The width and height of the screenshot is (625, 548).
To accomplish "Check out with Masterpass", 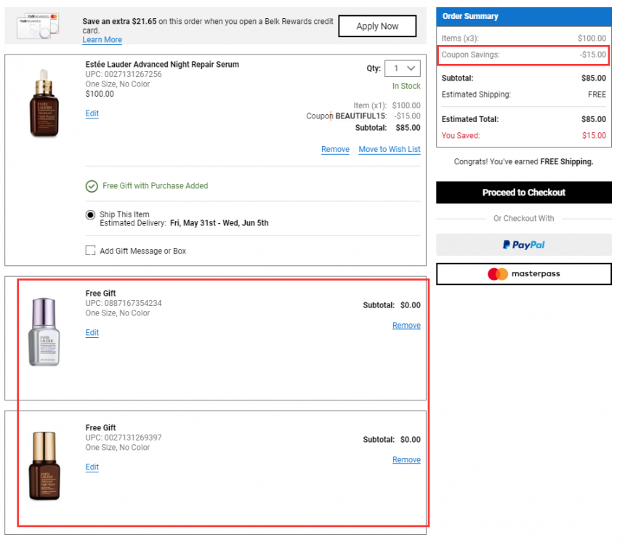I will point(524,274).
